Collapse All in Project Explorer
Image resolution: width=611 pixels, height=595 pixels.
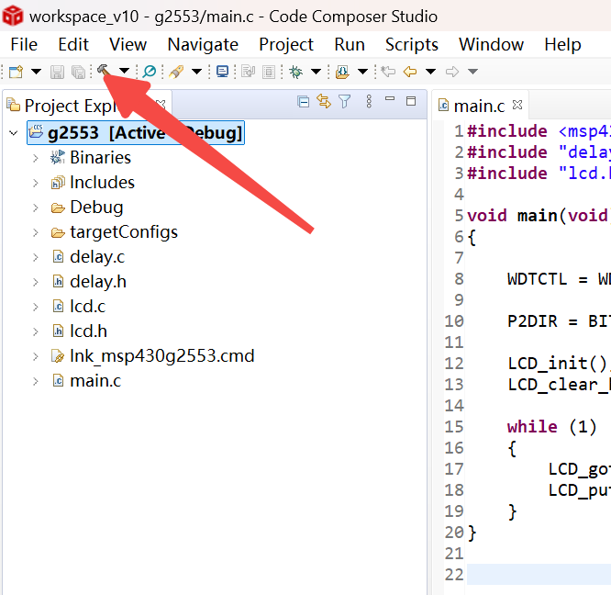coord(303,102)
